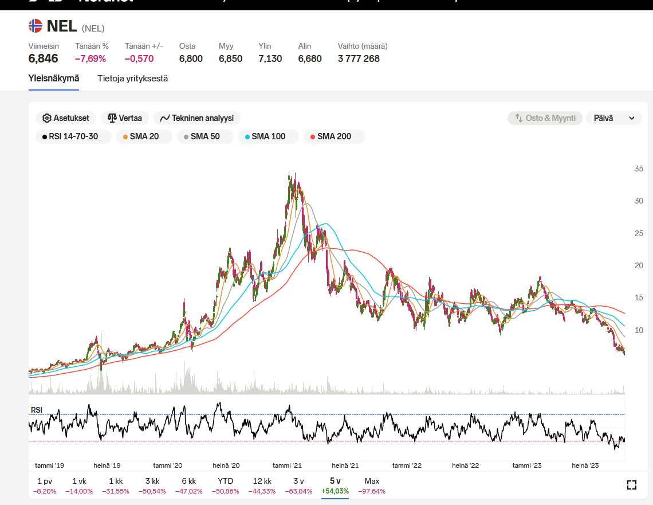Open chart settings via Asetukset gear icon
653x505 pixels.
(x=47, y=118)
